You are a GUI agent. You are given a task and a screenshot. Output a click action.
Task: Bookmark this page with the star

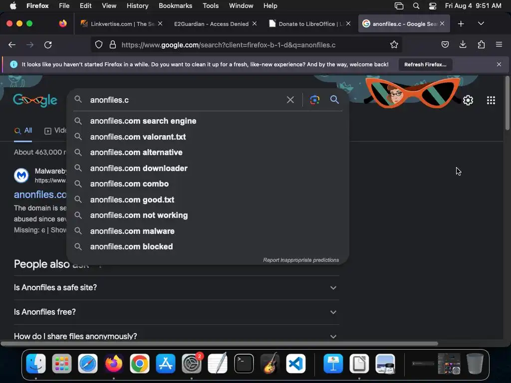(394, 44)
